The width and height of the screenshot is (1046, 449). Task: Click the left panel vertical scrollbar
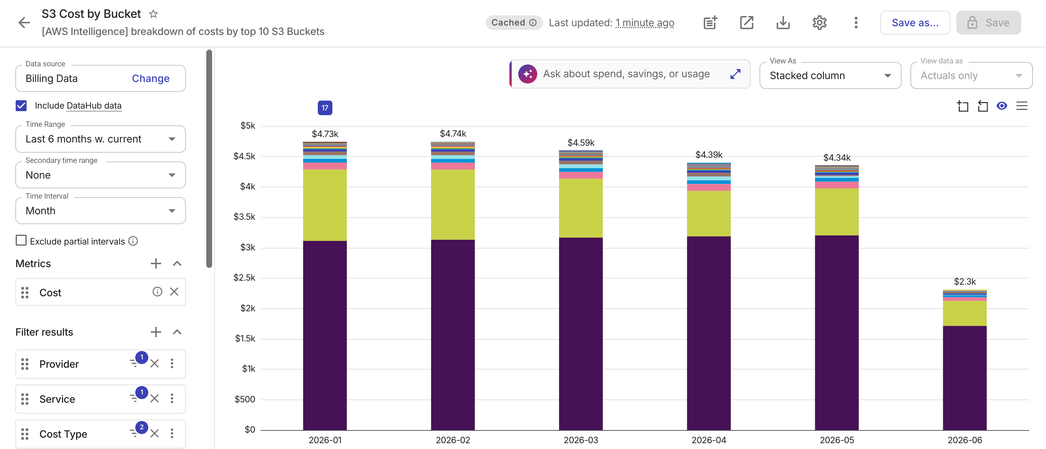click(209, 158)
